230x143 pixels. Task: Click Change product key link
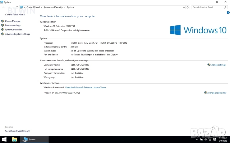point(216,93)
